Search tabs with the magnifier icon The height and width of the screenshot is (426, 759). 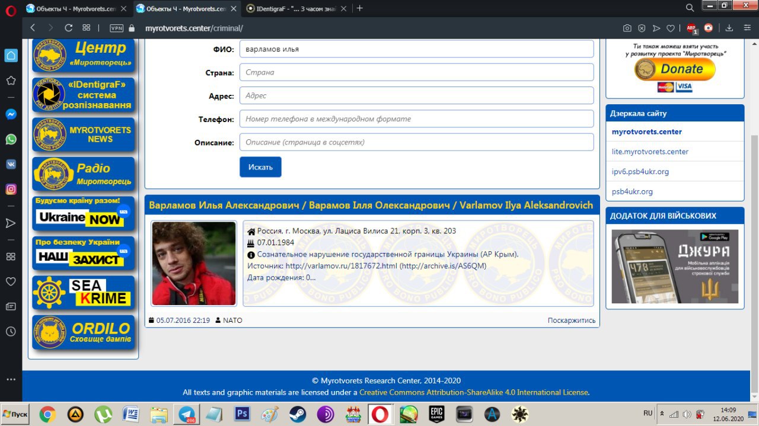(690, 8)
